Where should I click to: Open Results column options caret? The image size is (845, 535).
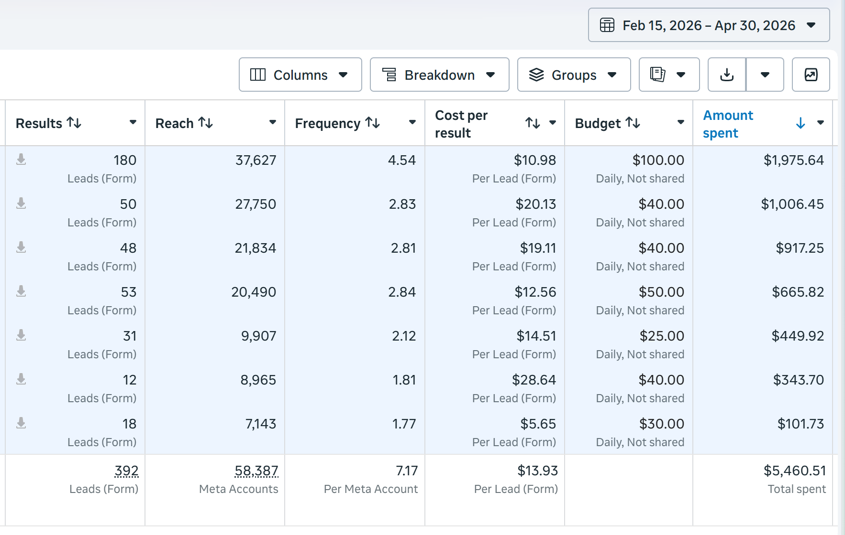click(133, 122)
